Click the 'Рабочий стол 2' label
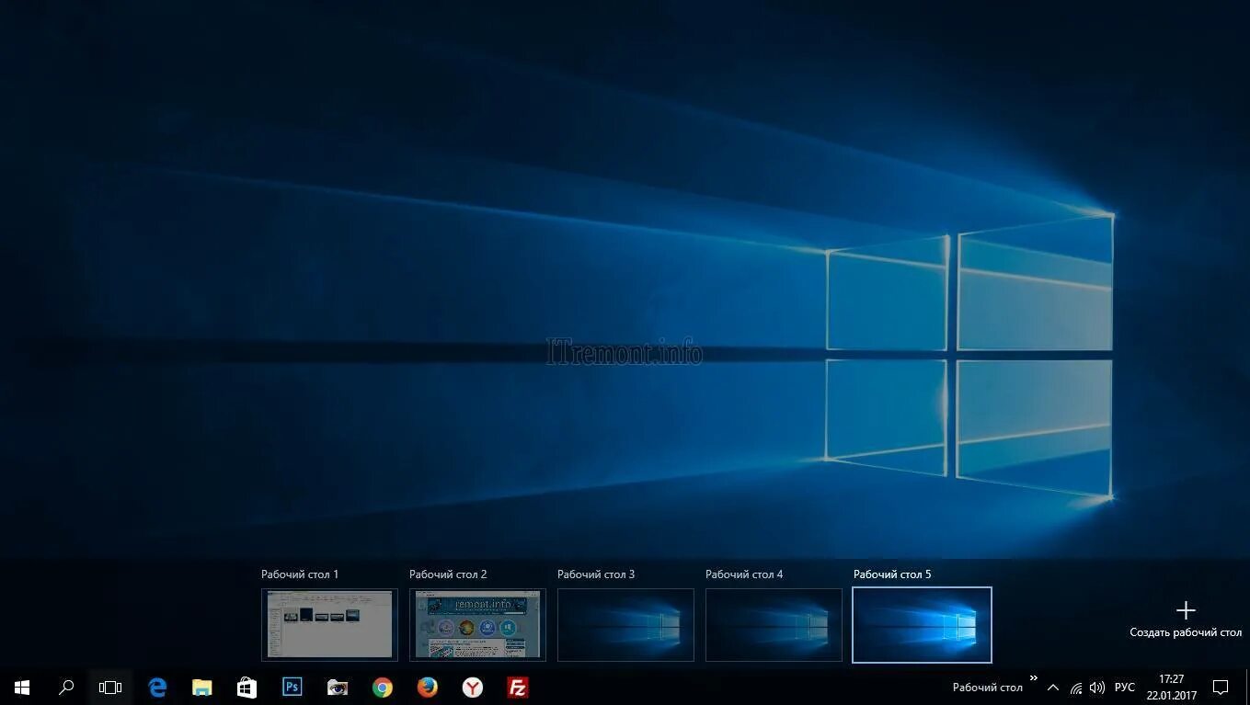 [x=448, y=574]
